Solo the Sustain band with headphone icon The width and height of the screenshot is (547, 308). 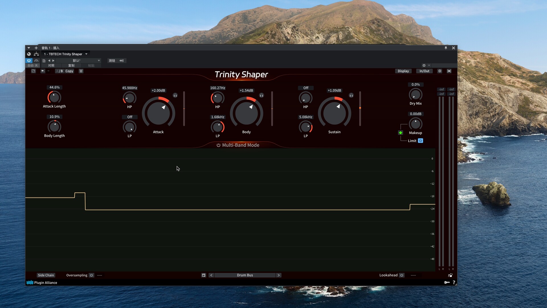pyautogui.click(x=351, y=96)
